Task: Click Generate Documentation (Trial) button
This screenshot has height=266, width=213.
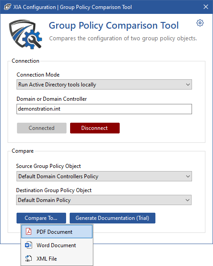Action: point(113,218)
